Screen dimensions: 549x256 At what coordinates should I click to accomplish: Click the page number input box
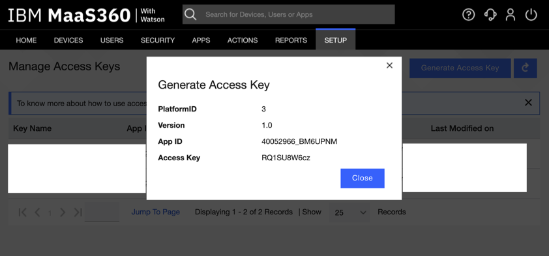point(102,212)
